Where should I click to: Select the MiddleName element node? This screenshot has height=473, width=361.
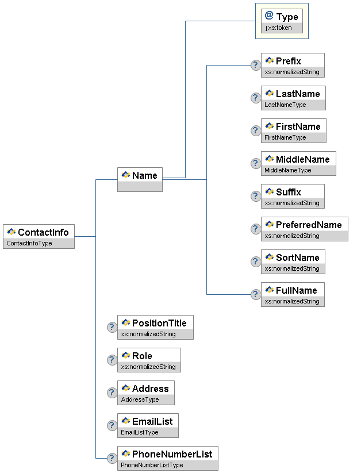(298, 163)
